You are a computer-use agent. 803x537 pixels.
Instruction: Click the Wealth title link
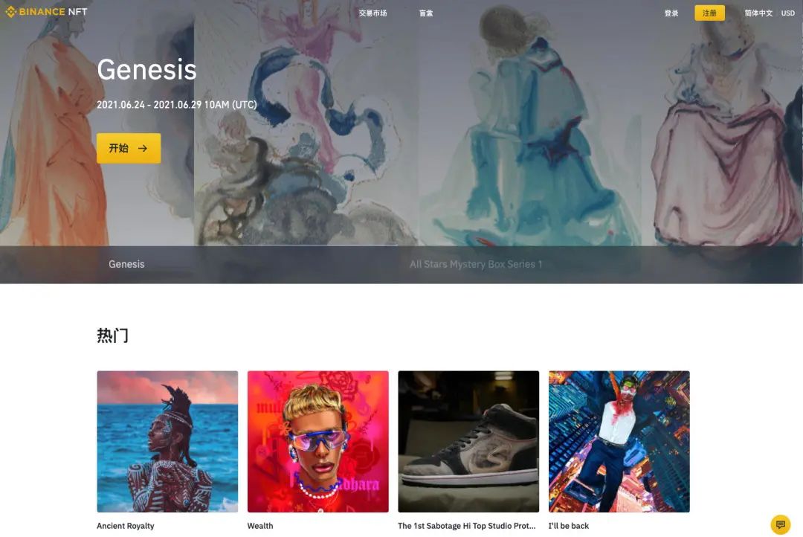click(260, 526)
